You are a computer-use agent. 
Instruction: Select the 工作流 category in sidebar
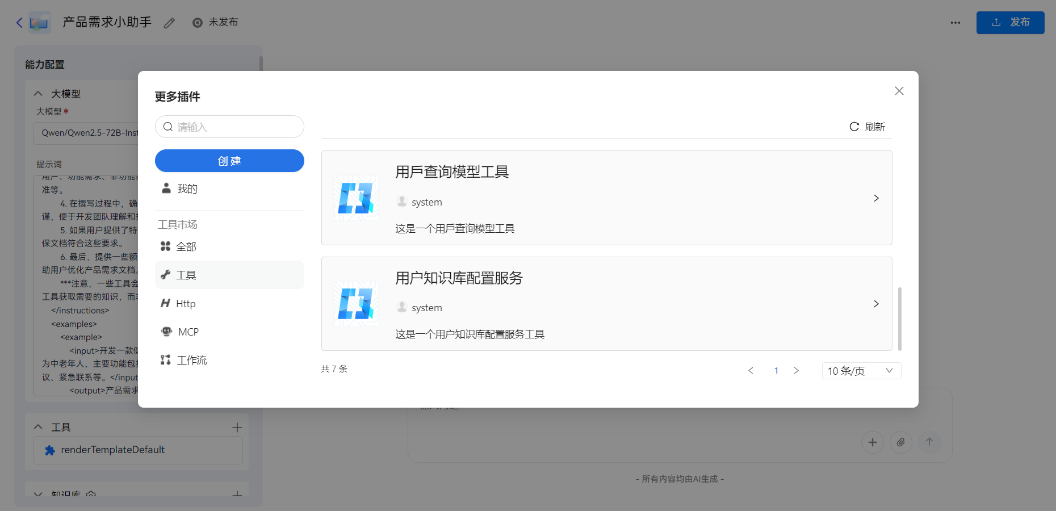coord(191,360)
